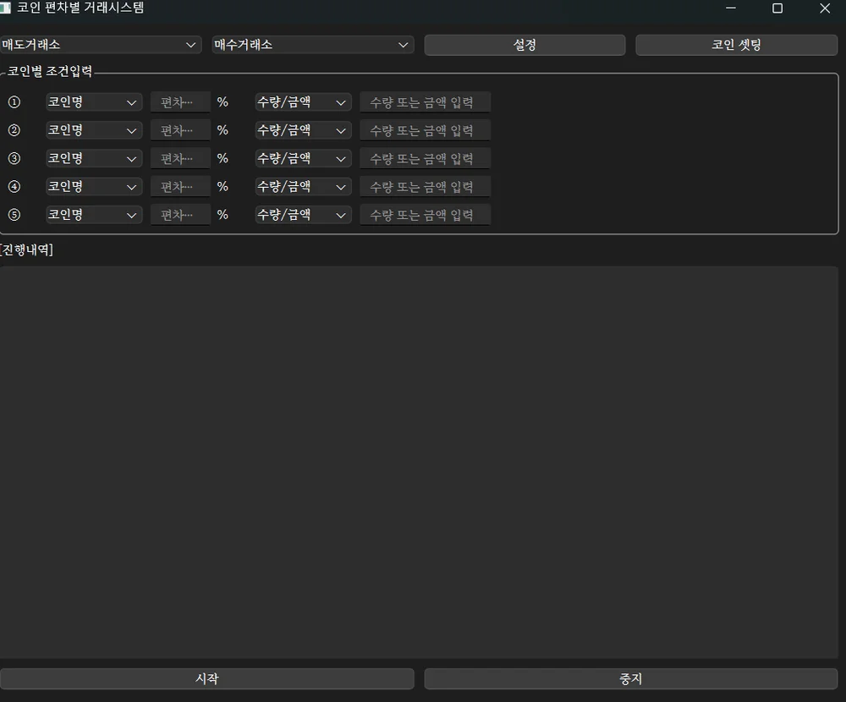Open 수량/금액 dropdown in row ④
846x702 pixels.
303,187
